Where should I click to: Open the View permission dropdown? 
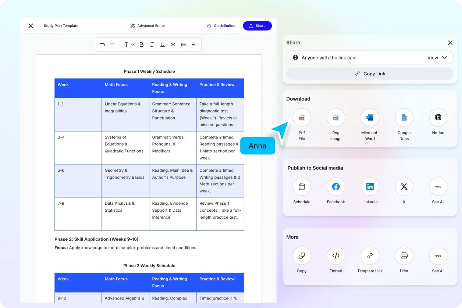click(437, 58)
